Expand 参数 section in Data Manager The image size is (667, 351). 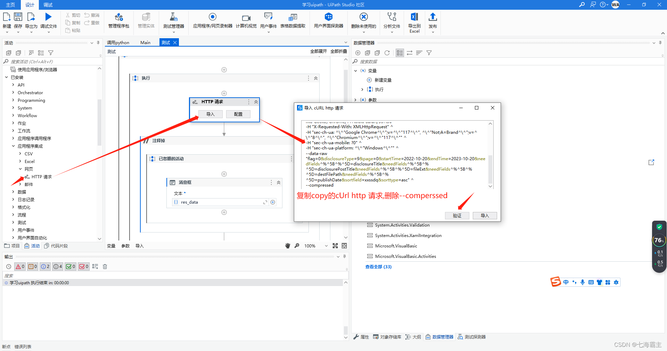(355, 100)
